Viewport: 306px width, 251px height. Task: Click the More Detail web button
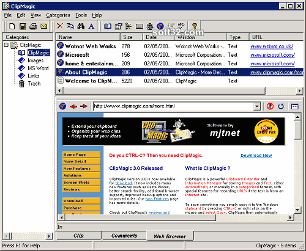click(x=81, y=161)
